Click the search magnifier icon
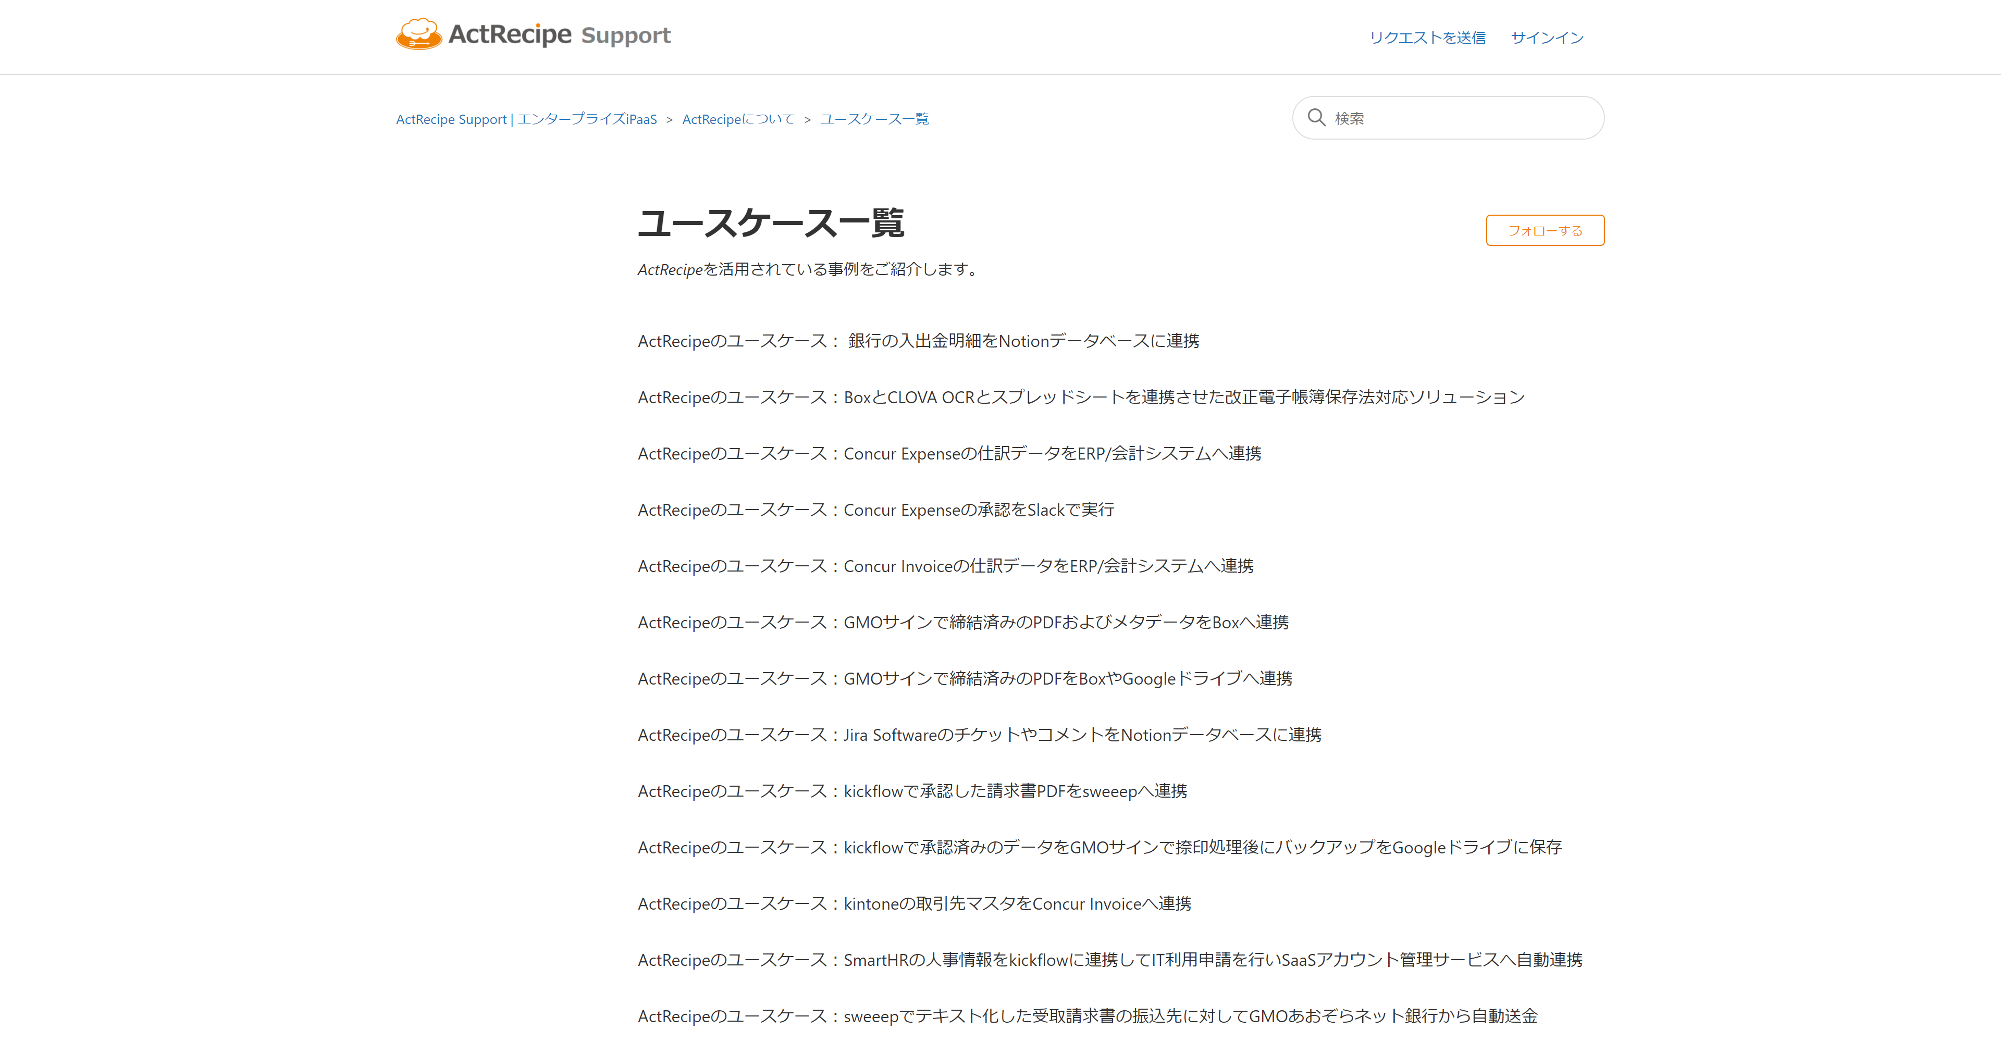Viewport: 2001px width, 1042px height. [x=1317, y=117]
